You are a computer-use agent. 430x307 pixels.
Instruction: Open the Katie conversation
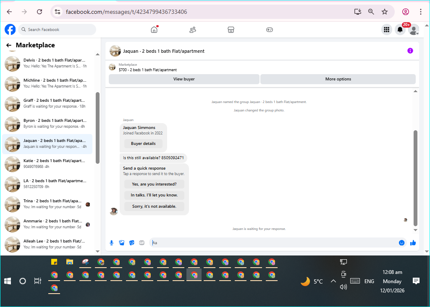[47, 164]
